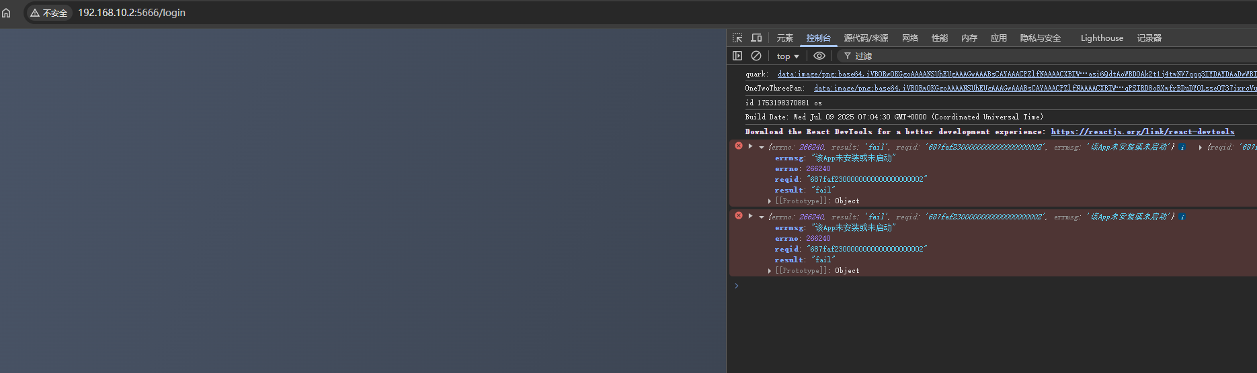1257x373 pixels.
Task: Click the address bar URL 192.168.10.2:5666/login
Action: (132, 13)
